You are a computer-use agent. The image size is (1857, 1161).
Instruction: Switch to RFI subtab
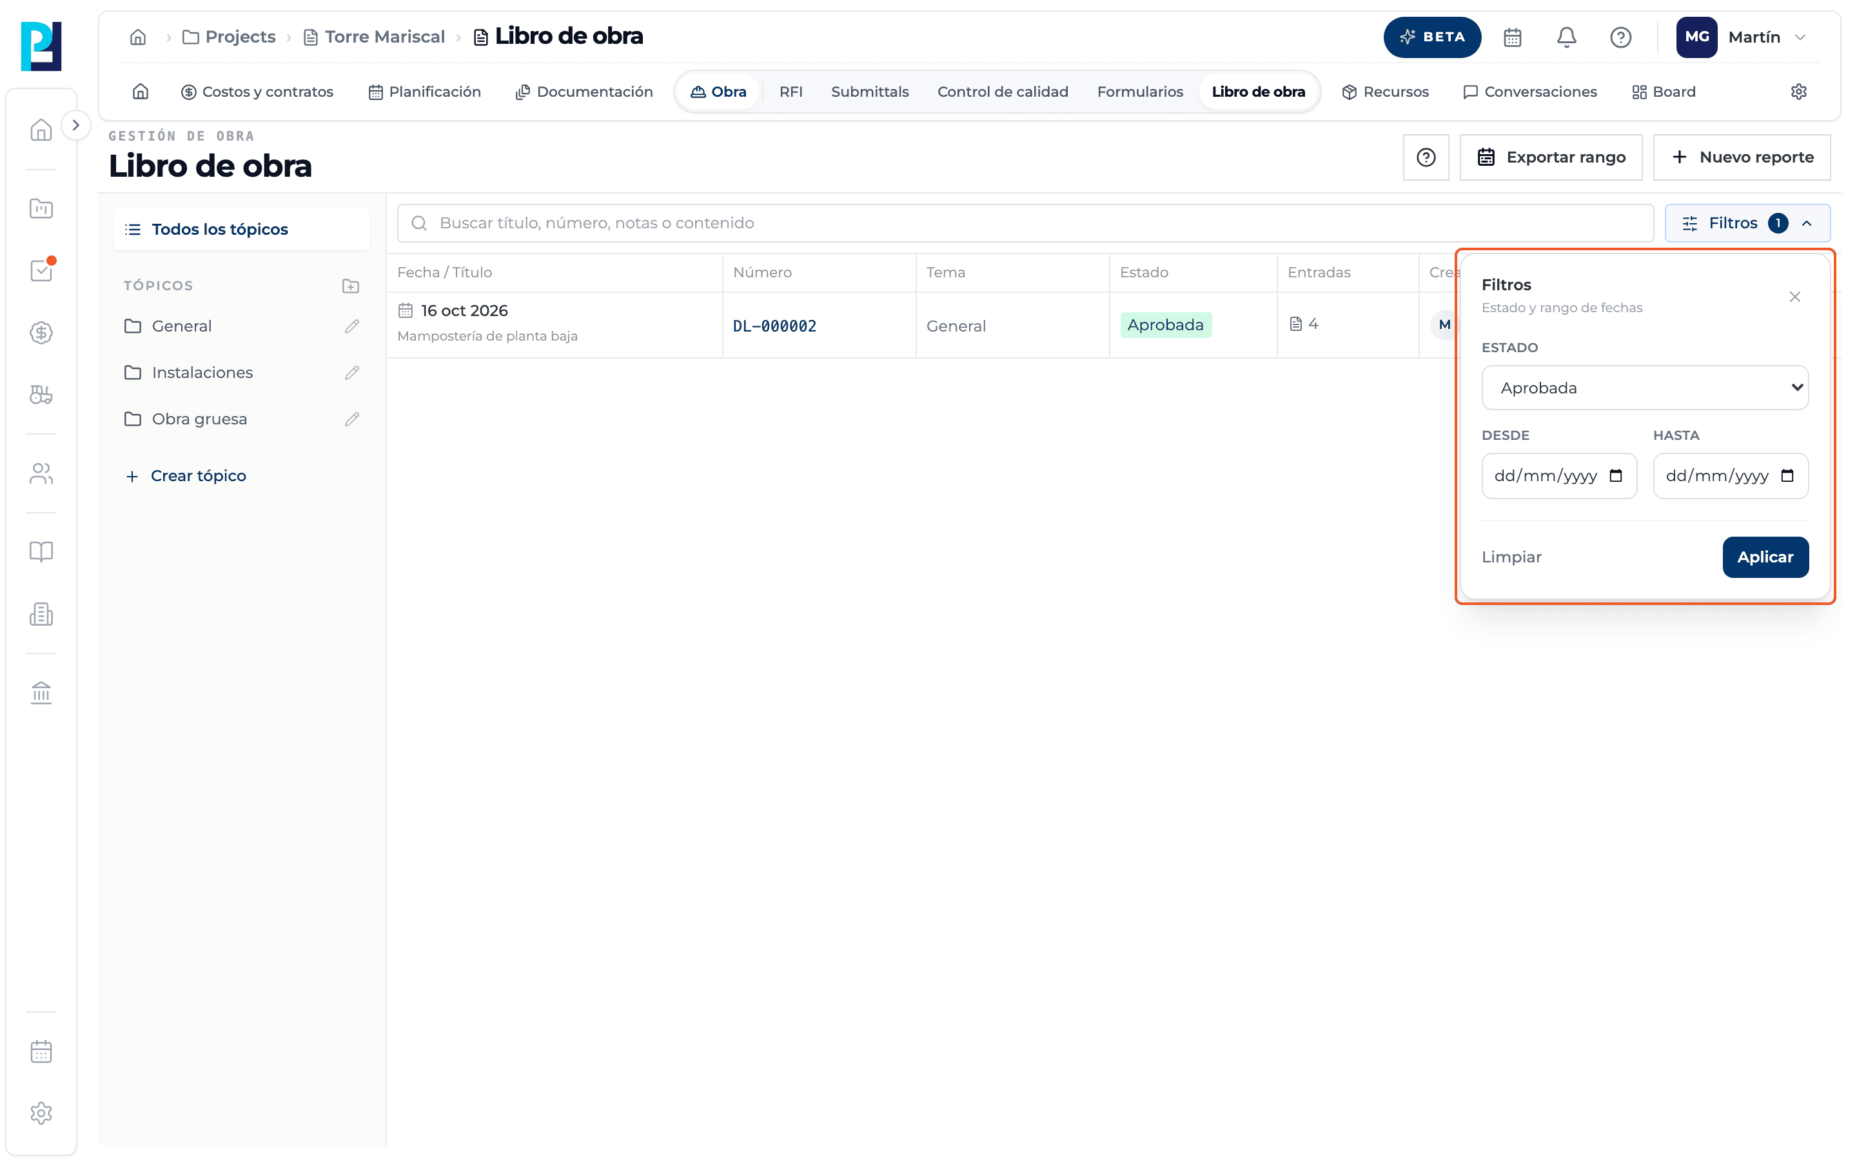(791, 92)
